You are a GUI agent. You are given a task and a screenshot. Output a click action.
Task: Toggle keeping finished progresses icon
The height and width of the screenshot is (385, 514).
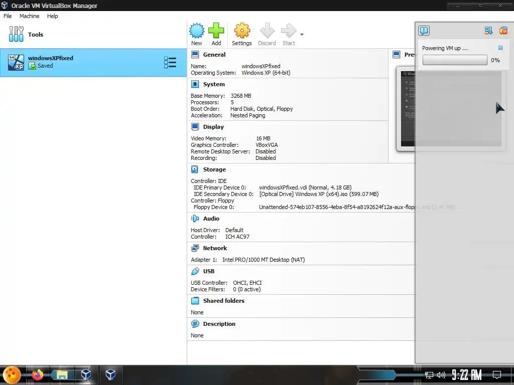pyautogui.click(x=488, y=31)
